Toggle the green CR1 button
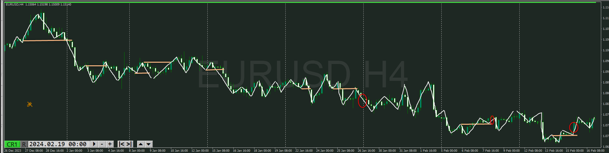The image size is (609, 153). coord(12,144)
